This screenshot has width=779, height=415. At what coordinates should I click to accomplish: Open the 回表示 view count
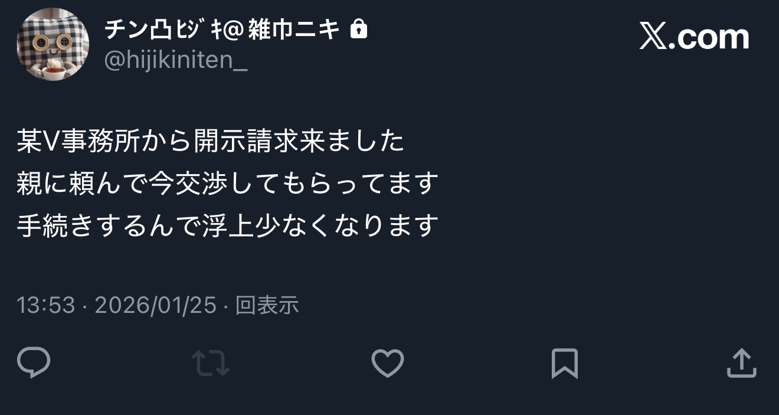267,306
